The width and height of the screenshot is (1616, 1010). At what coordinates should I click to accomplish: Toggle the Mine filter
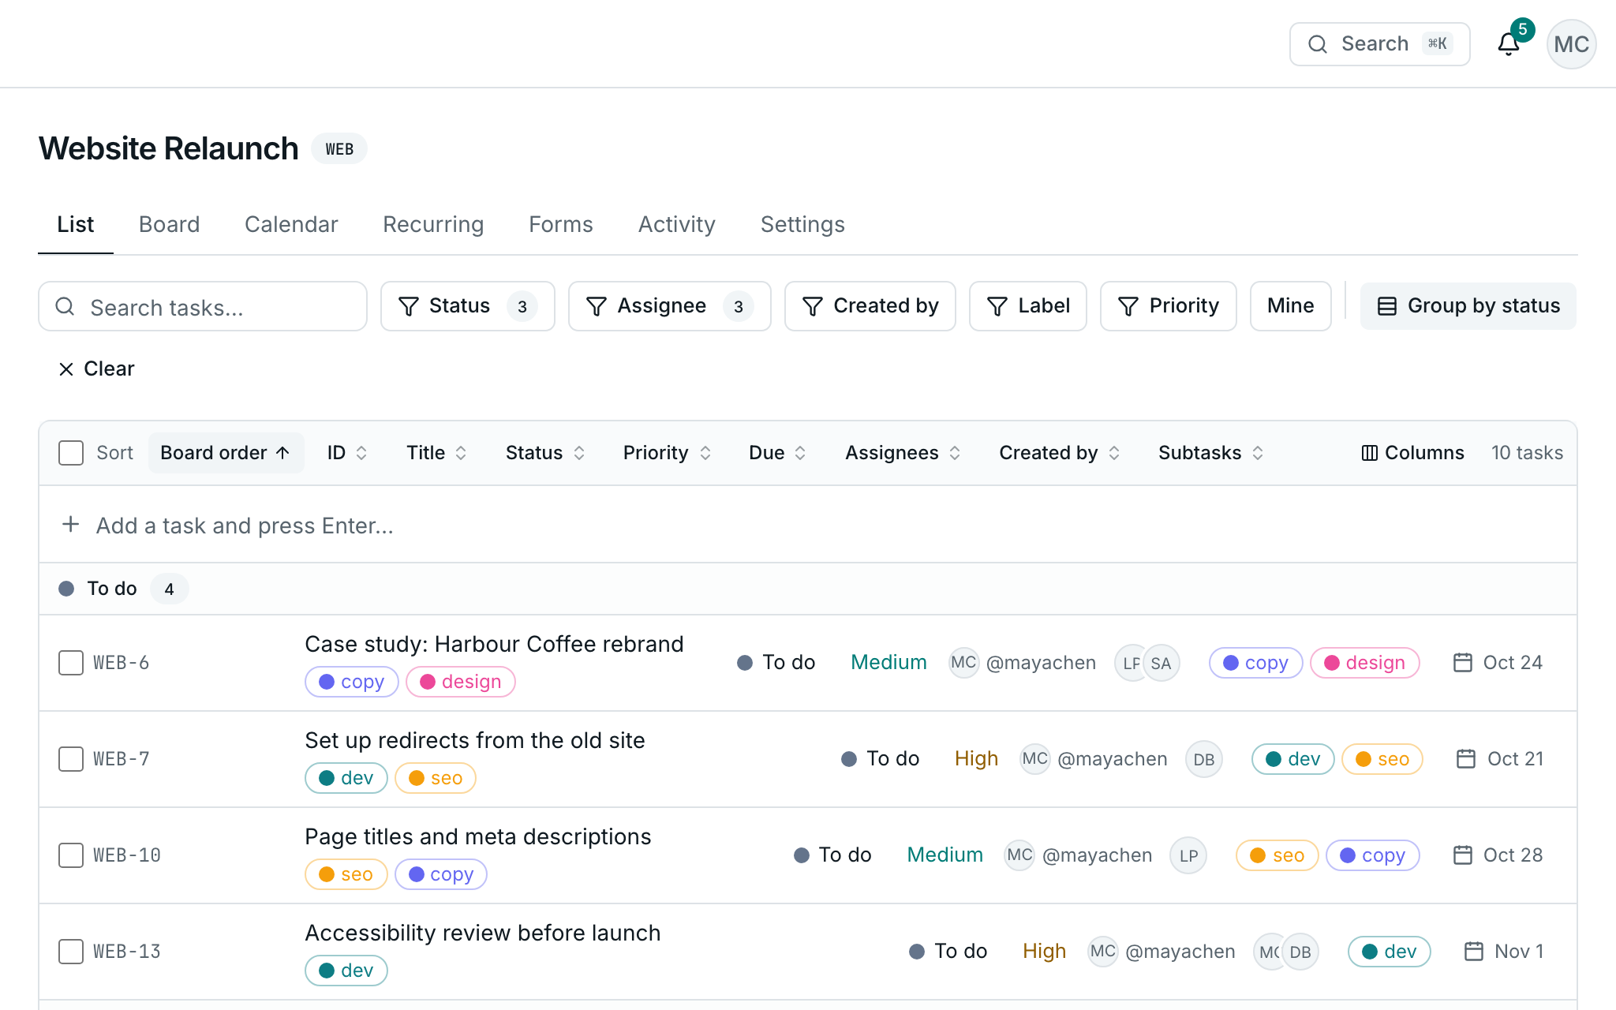coord(1290,306)
